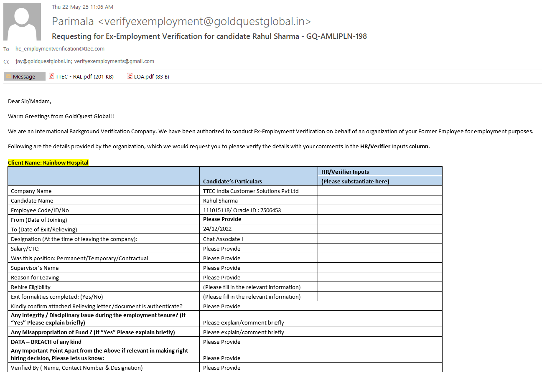Click the envelope icon on the Message tab
Image resolution: width=542 pixels, height=373 pixels.
(x=8, y=76)
